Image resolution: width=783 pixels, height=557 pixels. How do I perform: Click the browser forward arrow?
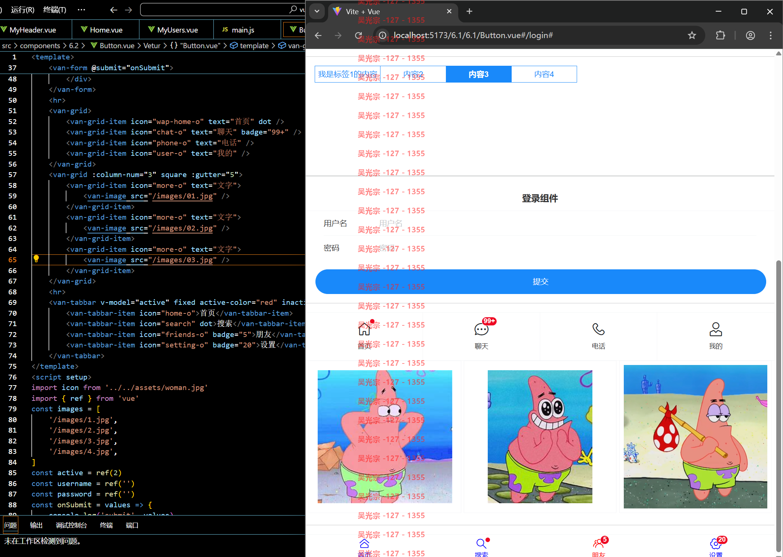point(338,35)
